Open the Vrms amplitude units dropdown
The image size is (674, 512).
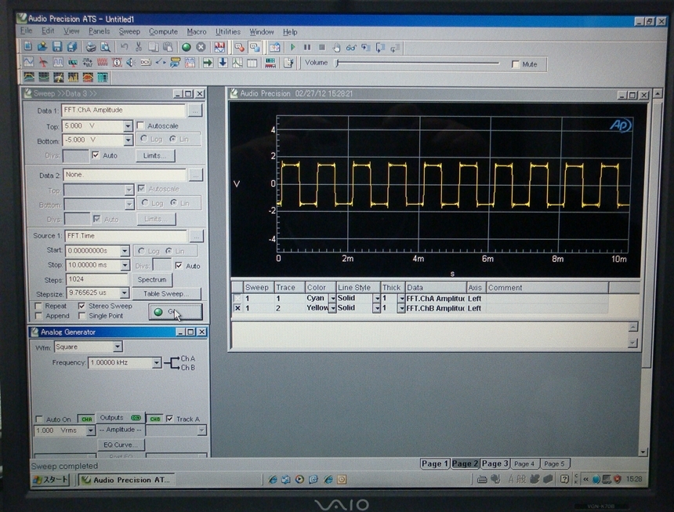(90, 430)
